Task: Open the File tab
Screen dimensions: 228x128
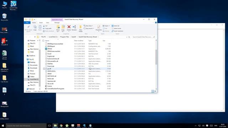Action: (27, 23)
